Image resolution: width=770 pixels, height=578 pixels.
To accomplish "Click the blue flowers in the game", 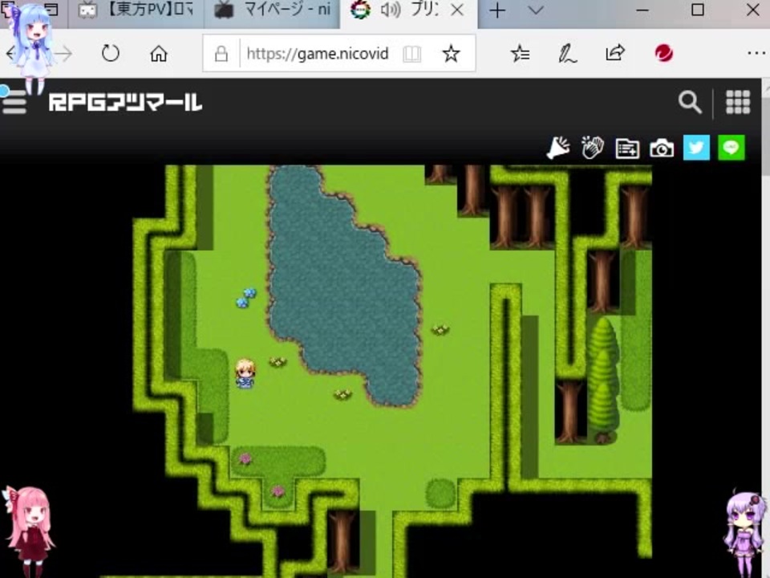I will pyautogui.click(x=246, y=298).
